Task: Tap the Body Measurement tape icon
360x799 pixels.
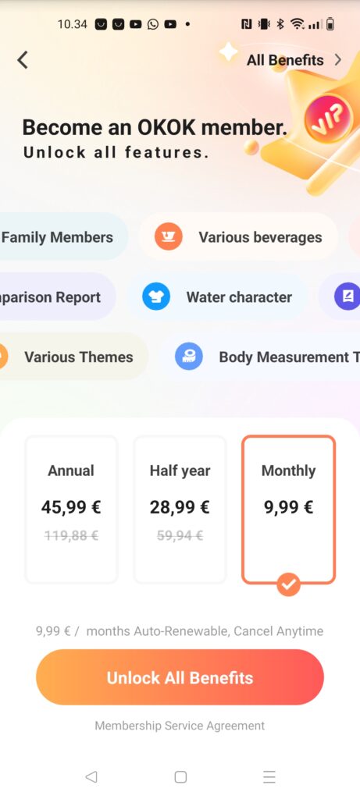Action: tap(189, 357)
